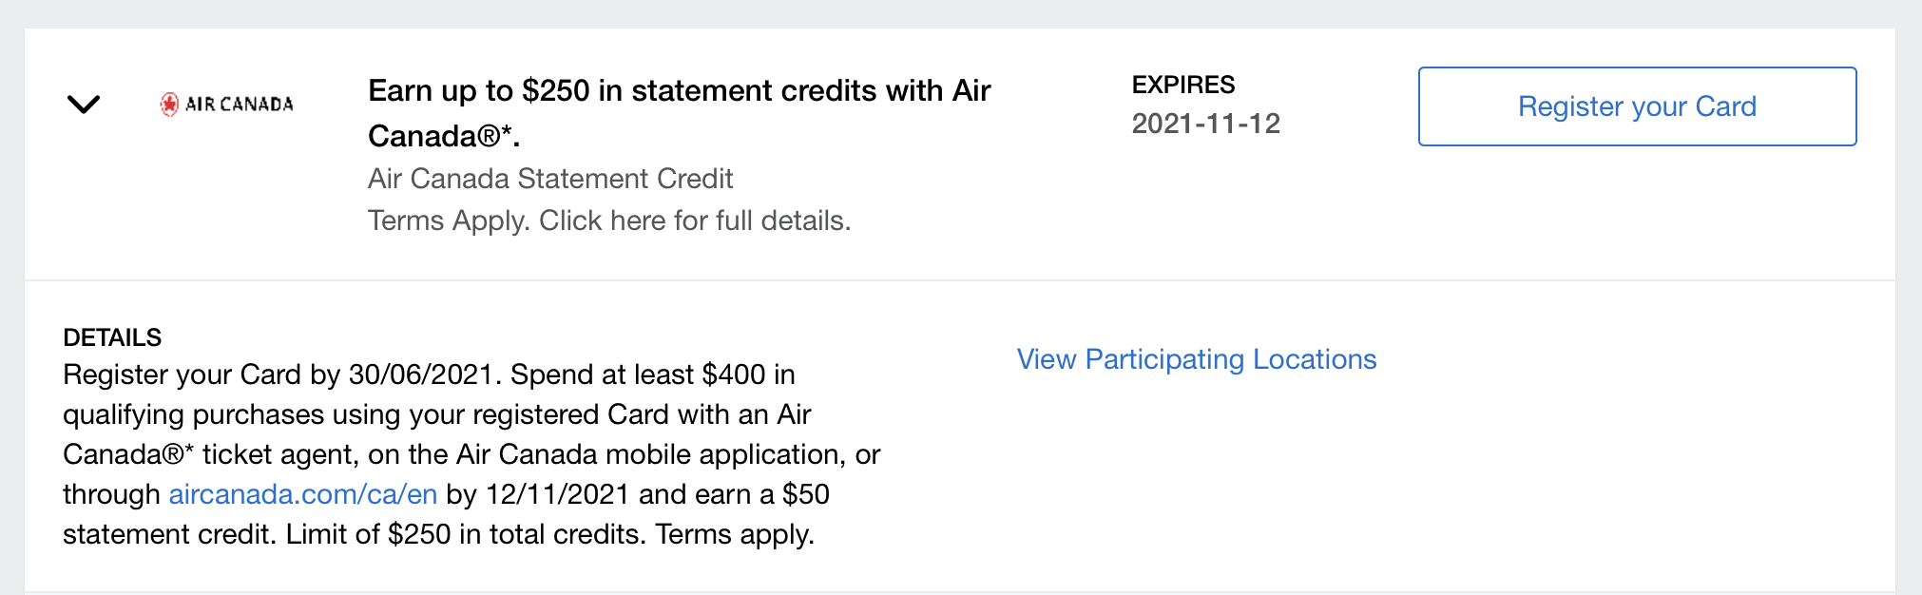Click 'Terms Apply. Click here for full details.'
Screen dimensions: 1922x595
click(608, 221)
